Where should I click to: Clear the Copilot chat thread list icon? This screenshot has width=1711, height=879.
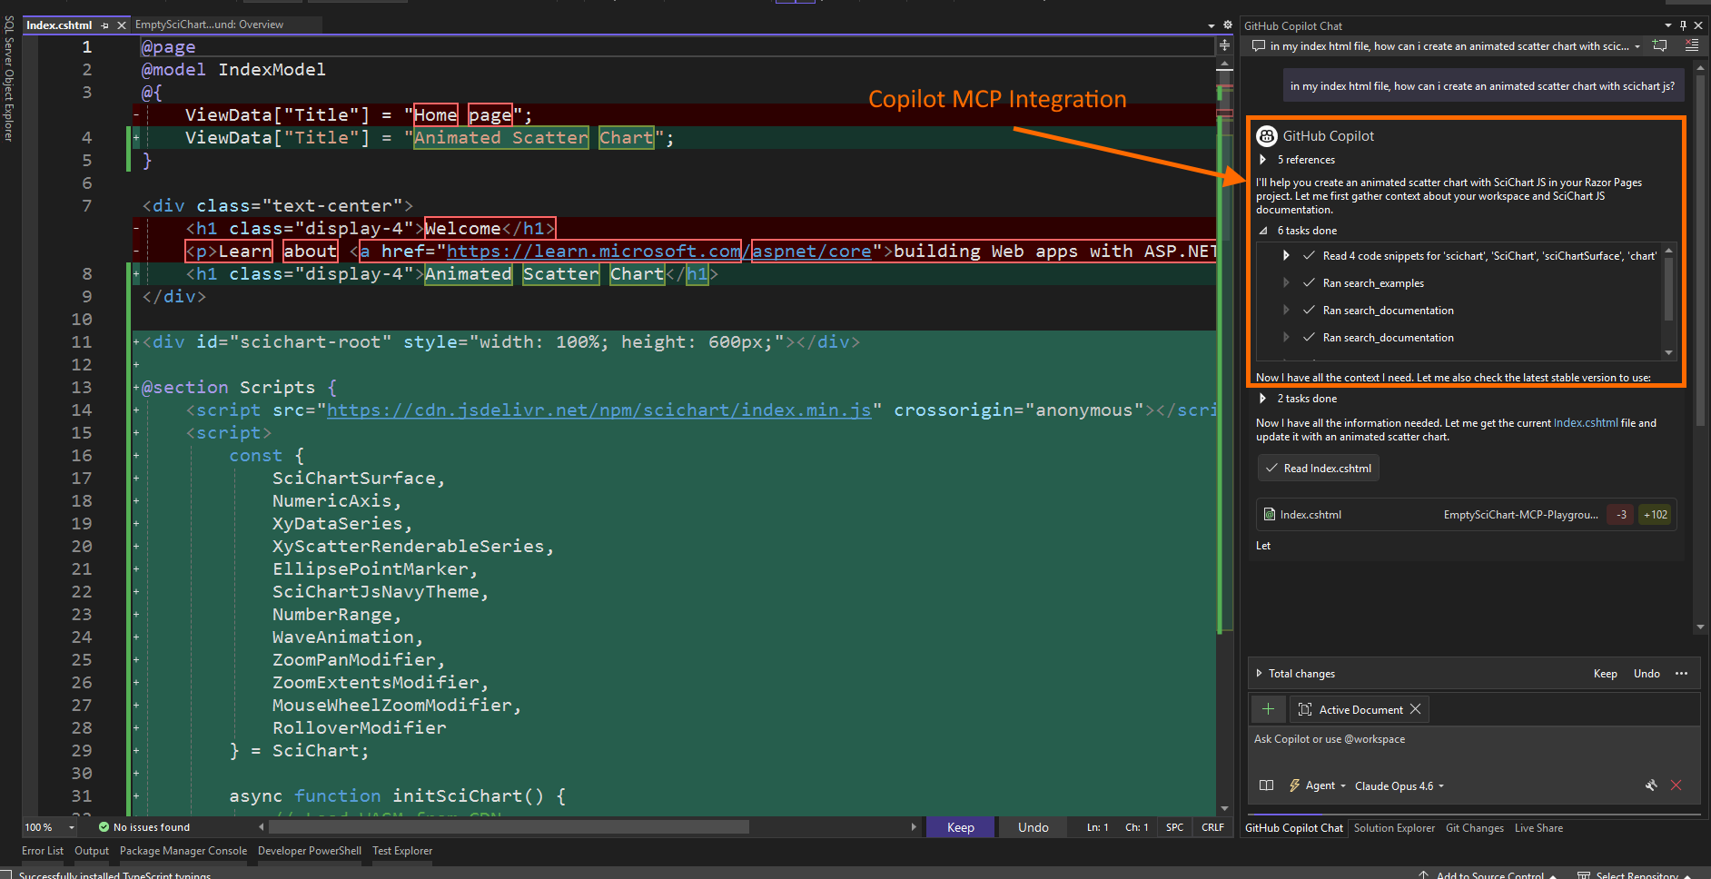pyautogui.click(x=1692, y=45)
